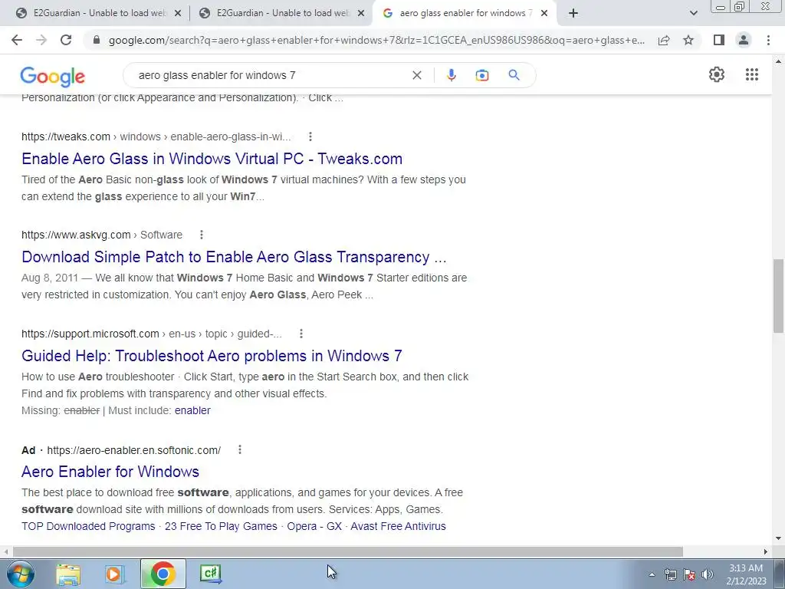Click the horizontal scrollbar thumb
785x589 pixels.
tap(348, 551)
